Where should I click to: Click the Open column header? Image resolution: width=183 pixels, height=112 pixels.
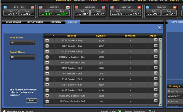153,36
